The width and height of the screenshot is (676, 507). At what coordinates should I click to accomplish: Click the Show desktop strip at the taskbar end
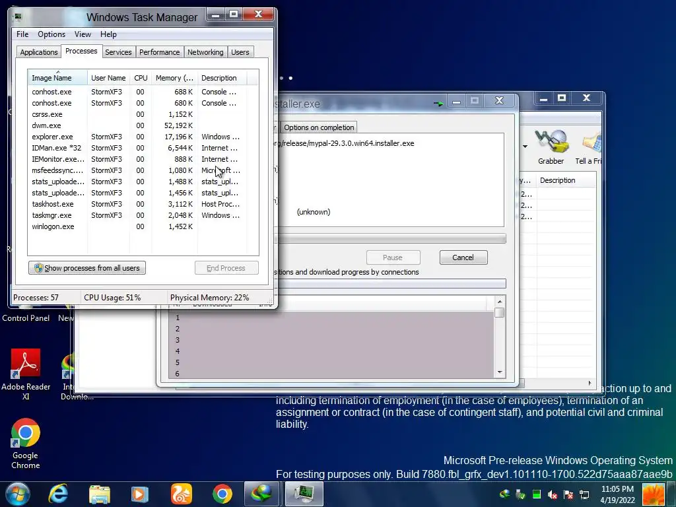coord(671,494)
